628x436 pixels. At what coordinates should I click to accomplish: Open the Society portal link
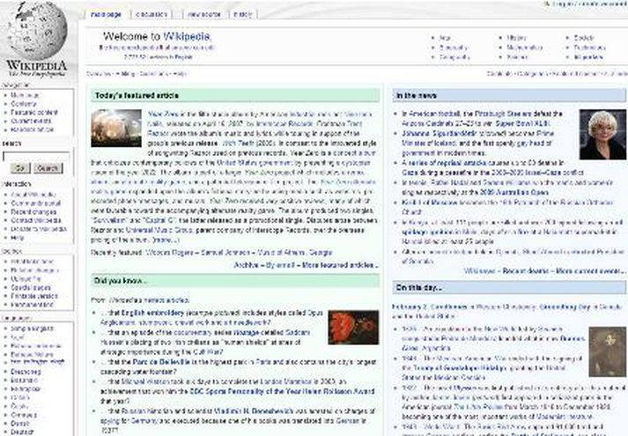(x=584, y=38)
